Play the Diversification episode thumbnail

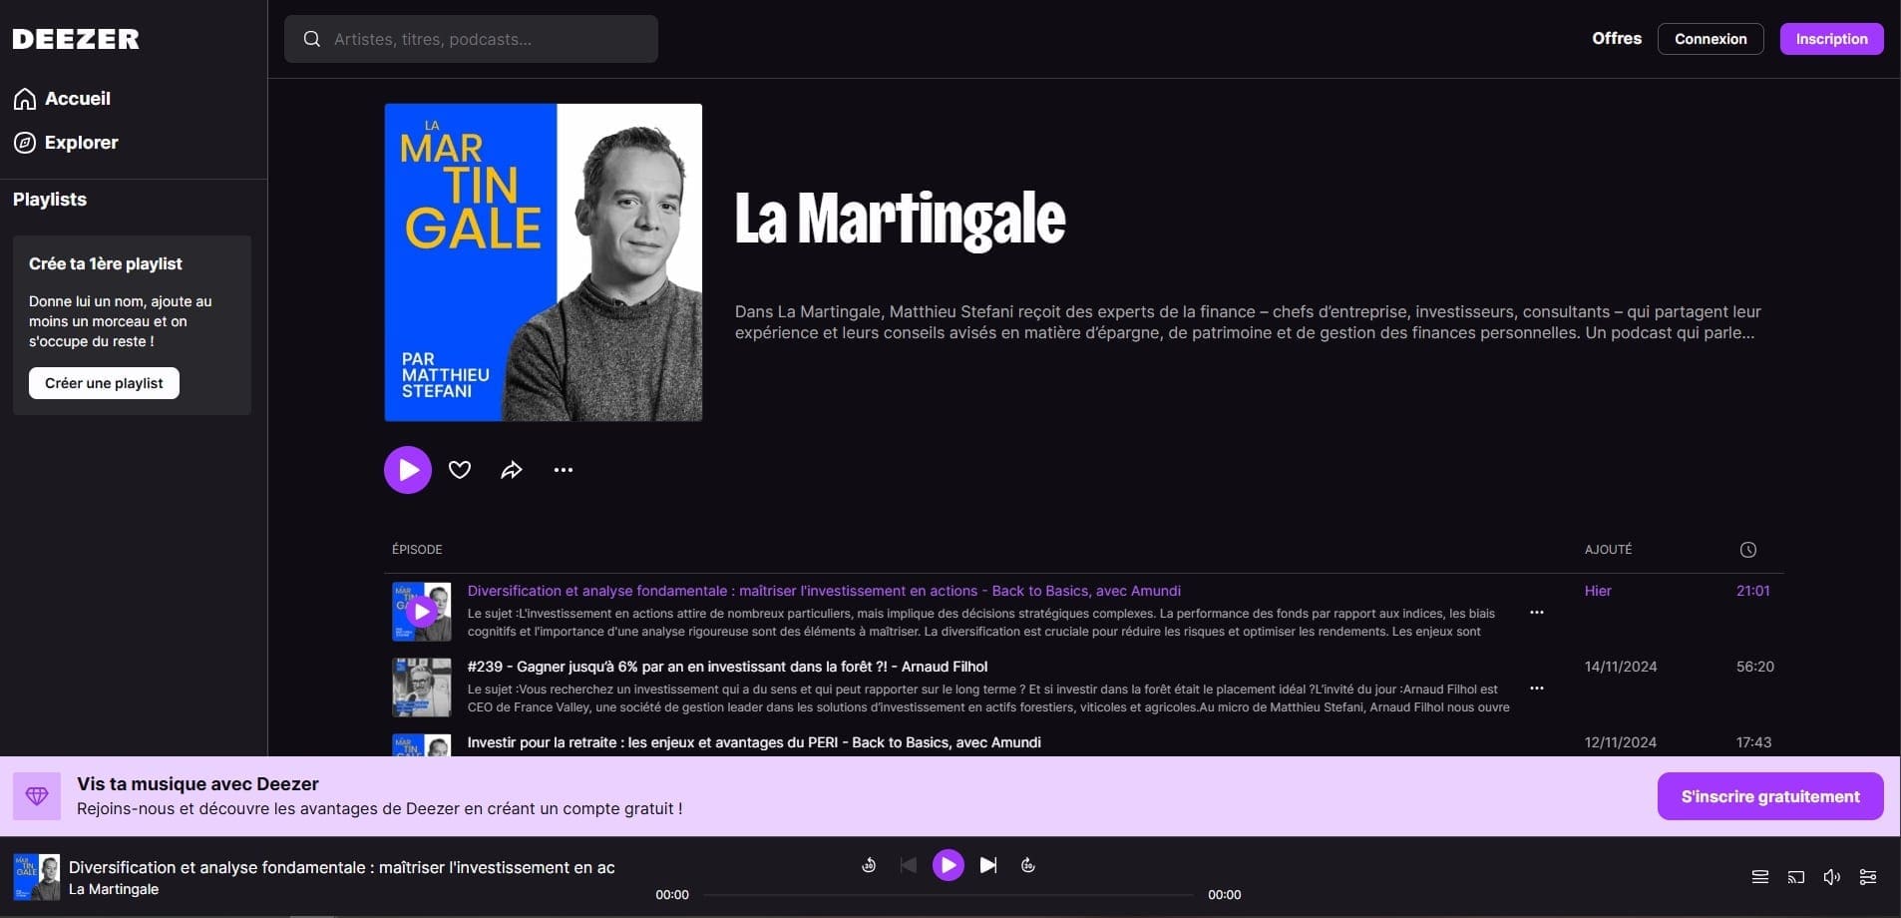tap(422, 612)
